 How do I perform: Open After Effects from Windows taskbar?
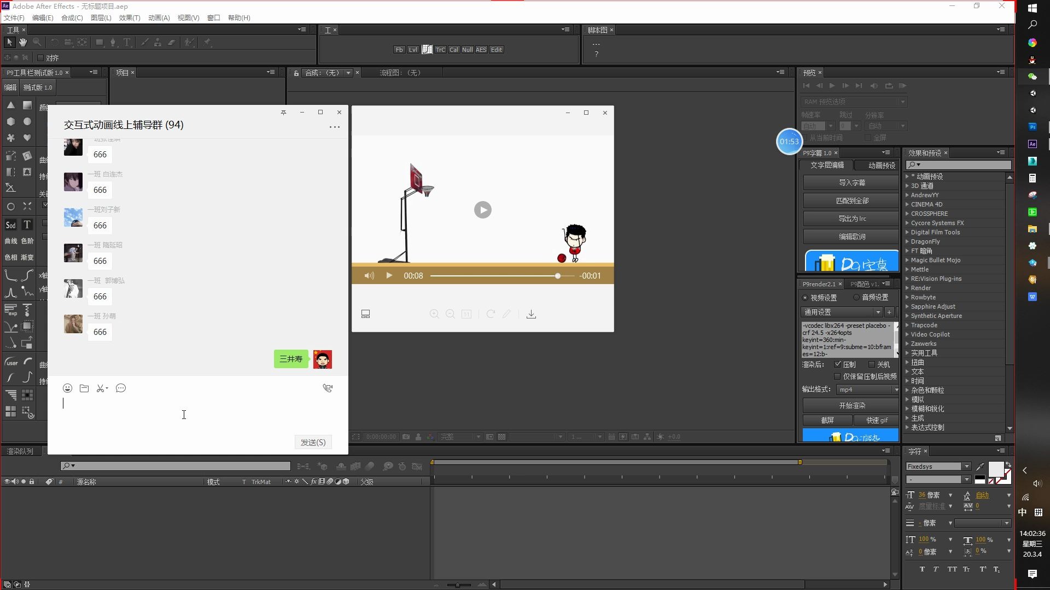click(1032, 144)
